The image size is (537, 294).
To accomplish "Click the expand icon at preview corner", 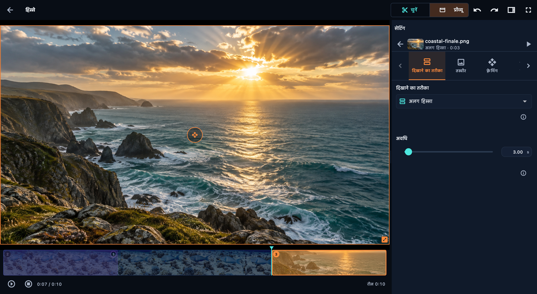I will [x=384, y=240].
